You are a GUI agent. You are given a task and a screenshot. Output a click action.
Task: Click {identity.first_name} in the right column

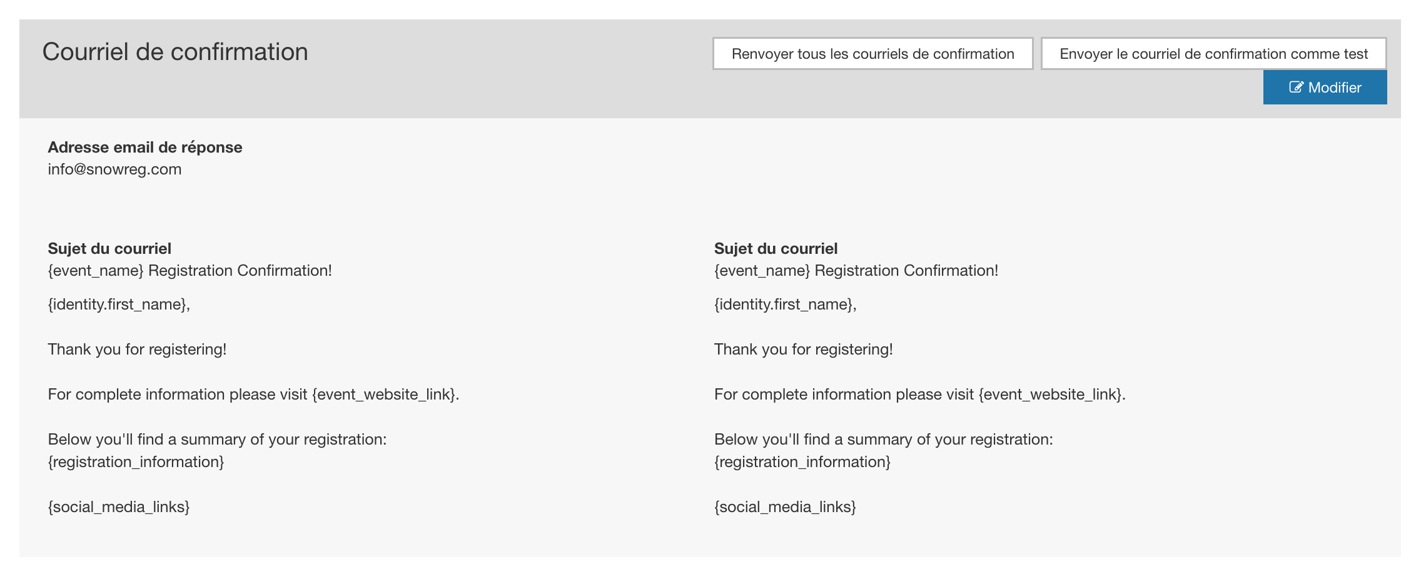click(x=784, y=305)
